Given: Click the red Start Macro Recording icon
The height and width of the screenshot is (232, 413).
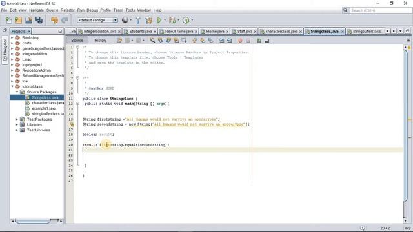Looking at the screenshot, I should click(240, 41).
